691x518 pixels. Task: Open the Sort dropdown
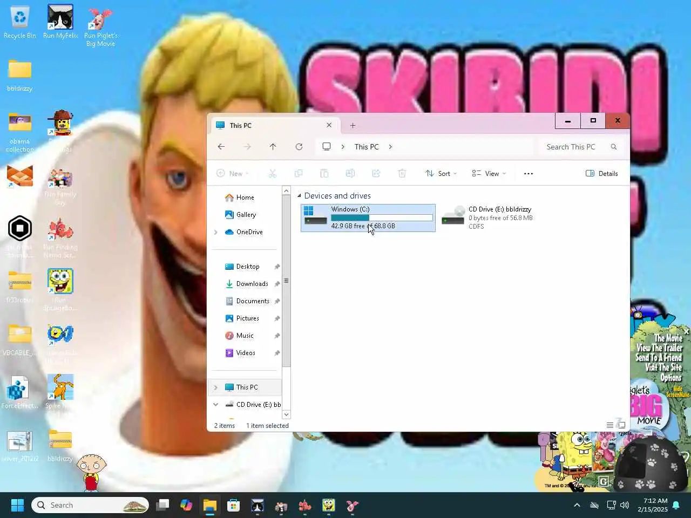pos(441,174)
